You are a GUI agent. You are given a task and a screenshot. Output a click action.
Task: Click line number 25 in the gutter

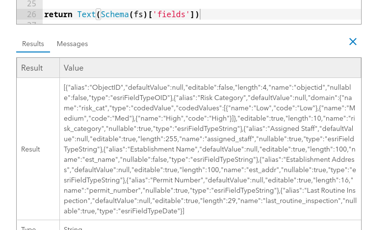point(31,3)
